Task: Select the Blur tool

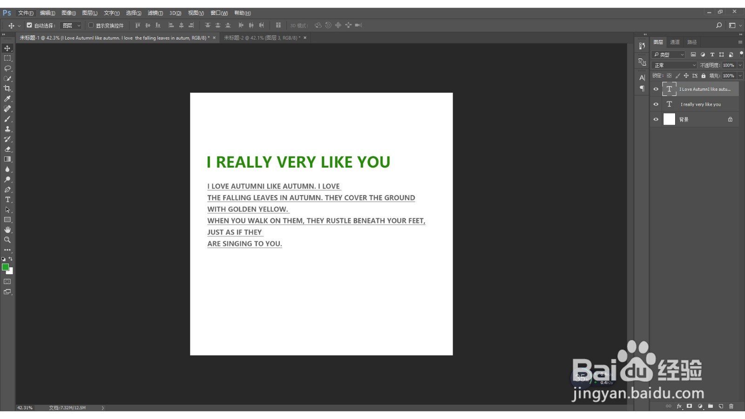Action: (7, 169)
